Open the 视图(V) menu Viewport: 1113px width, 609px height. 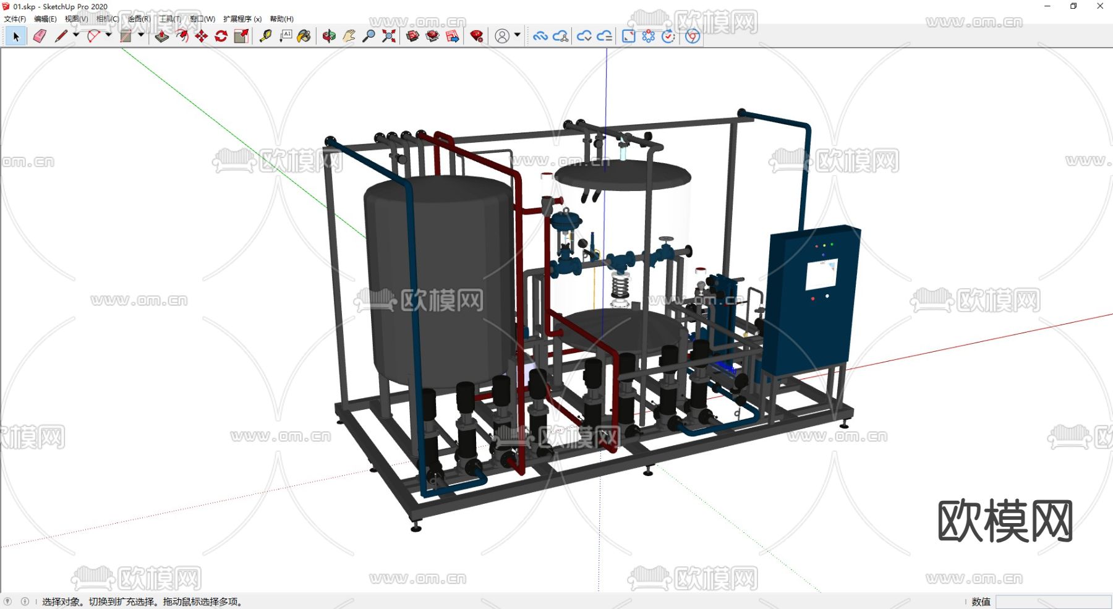point(76,19)
